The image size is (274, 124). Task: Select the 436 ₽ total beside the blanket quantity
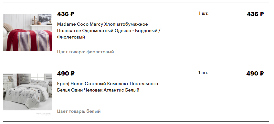(x=255, y=14)
